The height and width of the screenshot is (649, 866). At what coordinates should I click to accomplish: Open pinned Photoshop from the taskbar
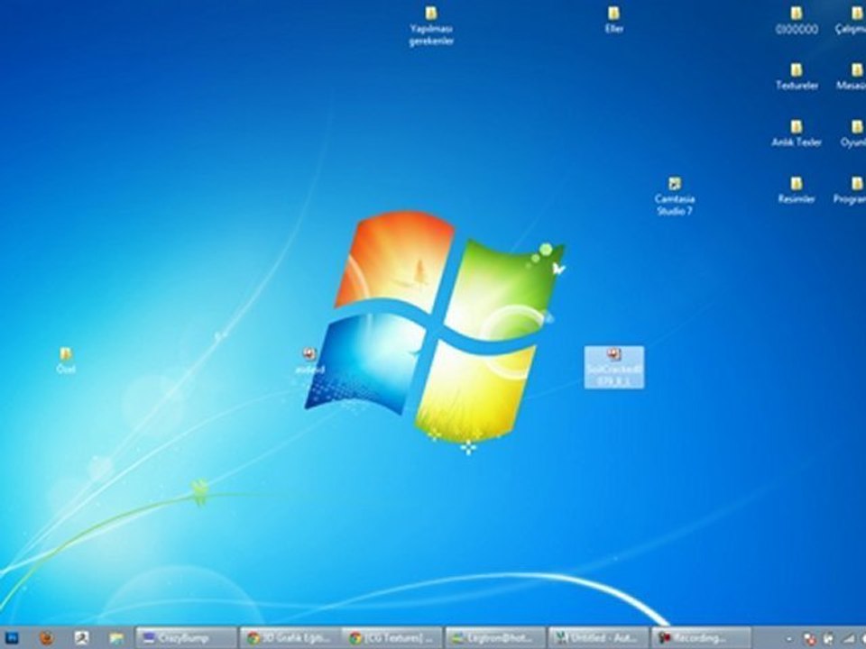coord(11,638)
